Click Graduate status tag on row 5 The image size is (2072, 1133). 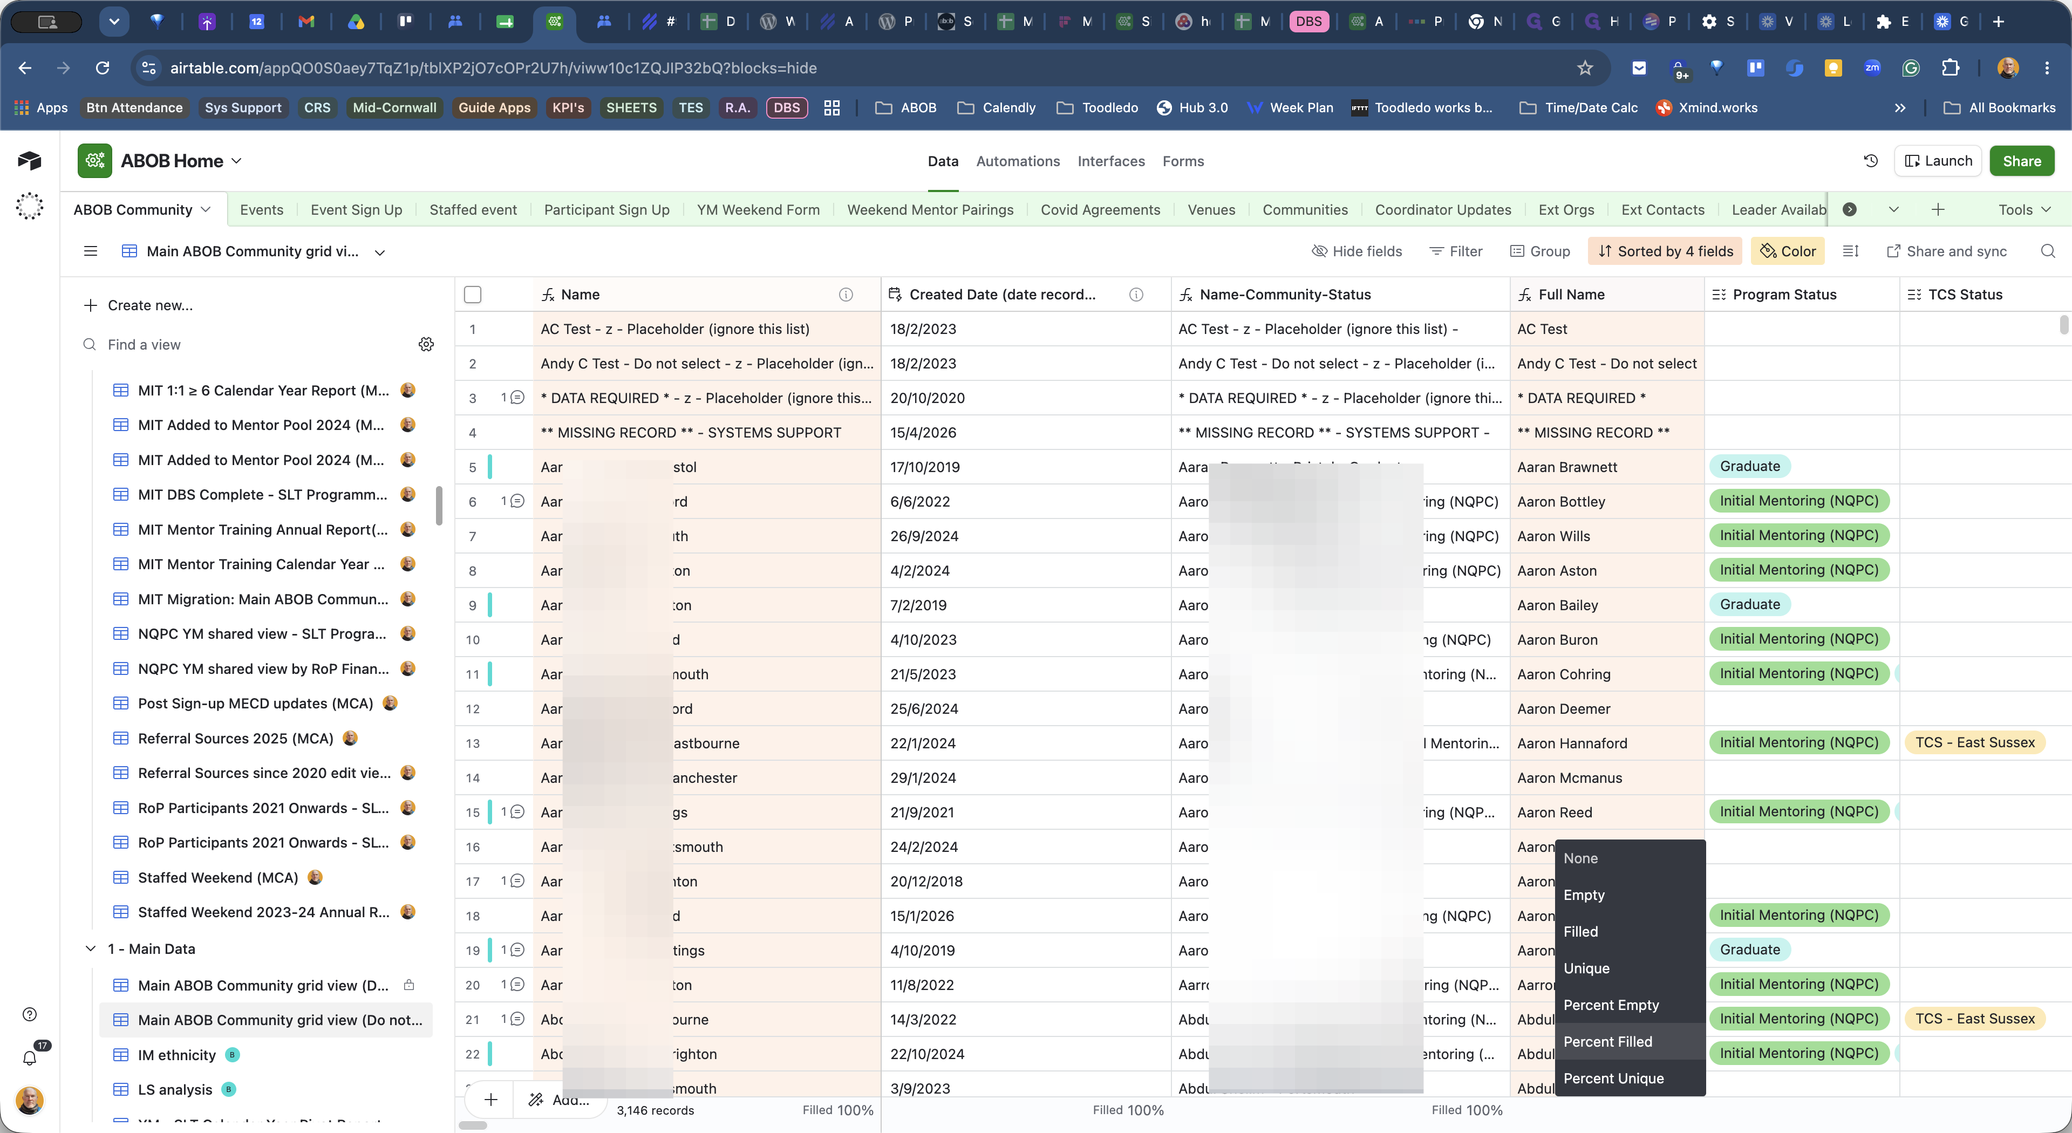[x=1749, y=466]
